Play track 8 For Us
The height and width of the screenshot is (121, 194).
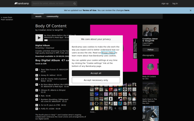37,105
